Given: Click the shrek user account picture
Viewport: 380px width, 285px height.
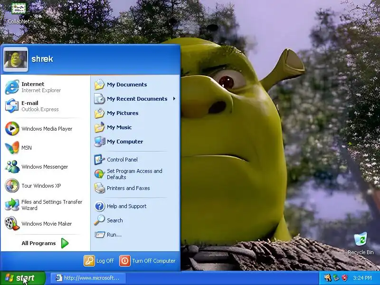Looking at the screenshot, I should pos(16,59).
